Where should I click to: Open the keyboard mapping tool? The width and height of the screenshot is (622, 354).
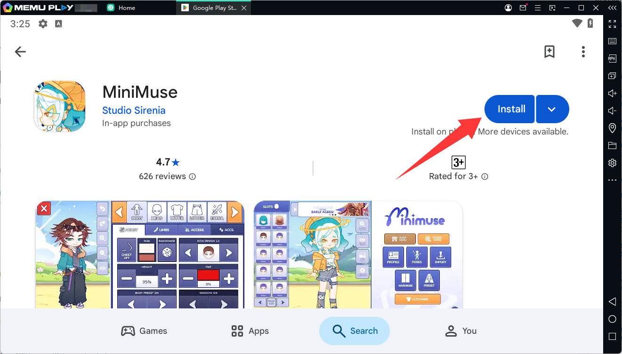(x=612, y=41)
